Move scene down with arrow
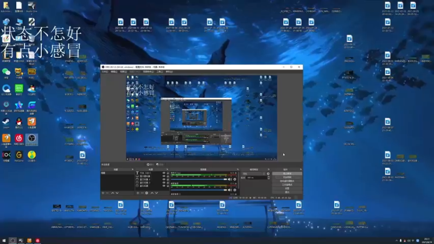The width and height of the screenshot is (434, 244). (117, 193)
